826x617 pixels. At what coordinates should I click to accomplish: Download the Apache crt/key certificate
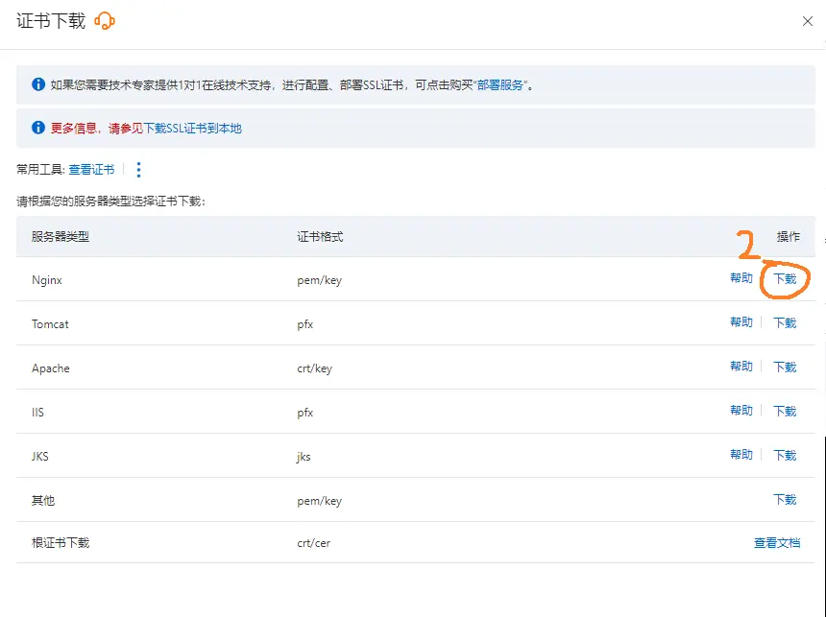(x=784, y=367)
